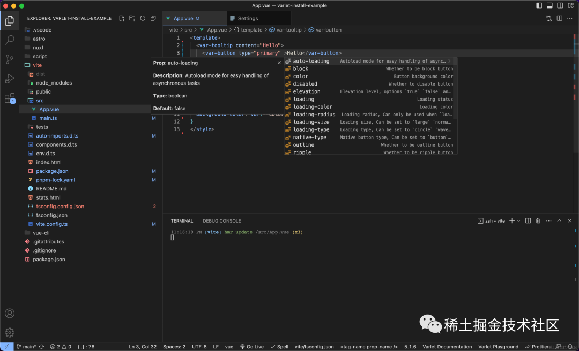Open editor More Actions ellipsis
Screen dimensions: 579x351
click(570, 18)
